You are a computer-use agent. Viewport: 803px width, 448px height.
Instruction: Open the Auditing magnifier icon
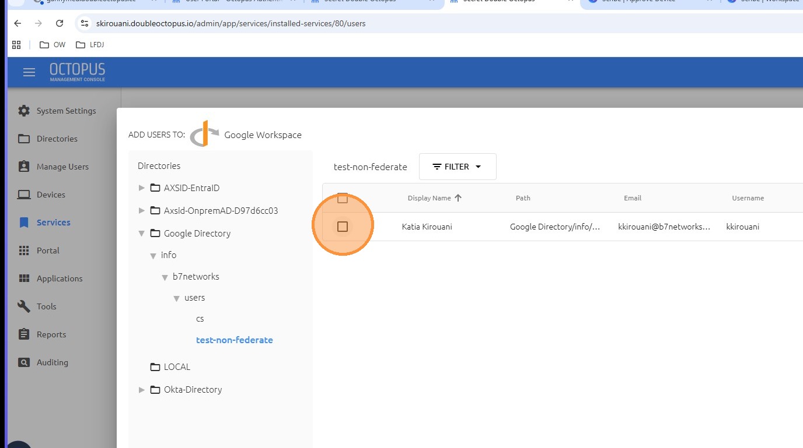[x=24, y=362]
